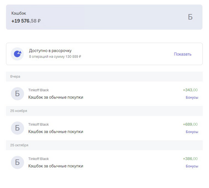The image size is (209, 188).
Task: Select the +343,00 amount
Action: click(190, 90)
